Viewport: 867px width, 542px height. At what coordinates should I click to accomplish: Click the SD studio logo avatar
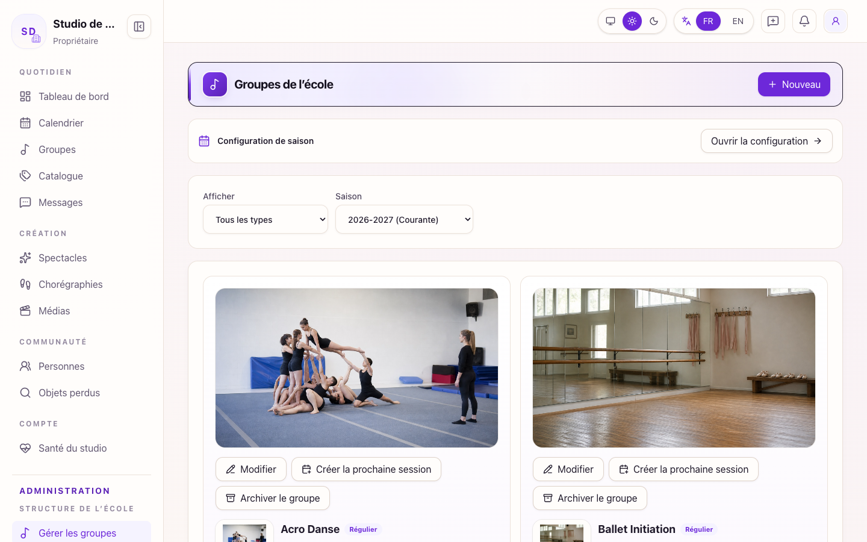tap(29, 31)
